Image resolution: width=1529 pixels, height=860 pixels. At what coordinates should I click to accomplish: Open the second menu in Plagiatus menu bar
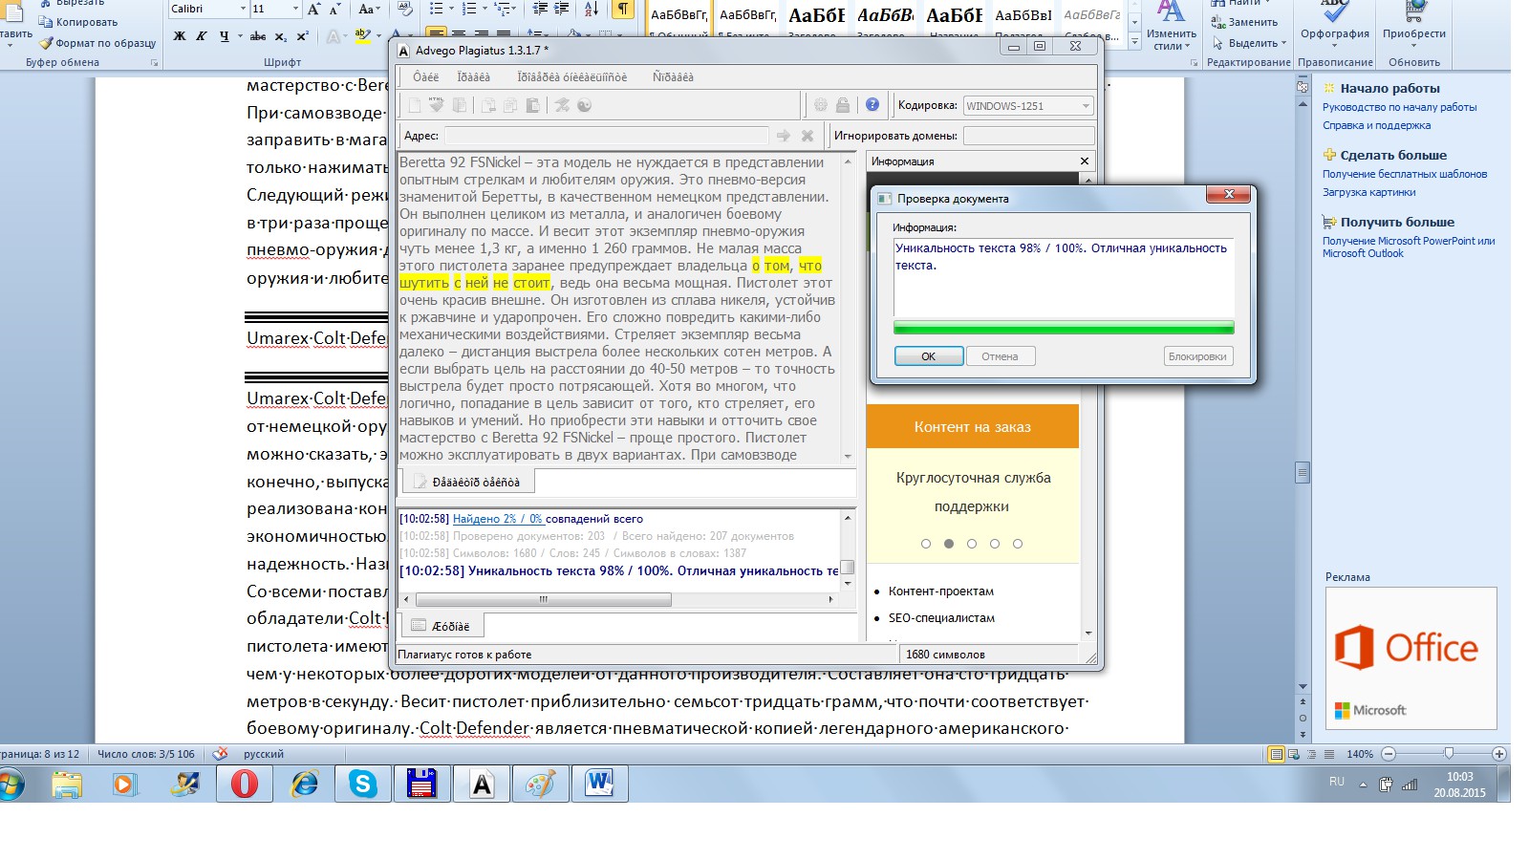tap(474, 77)
